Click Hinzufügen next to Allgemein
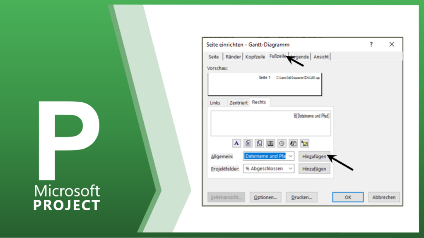This screenshot has width=424, height=238. [314, 156]
